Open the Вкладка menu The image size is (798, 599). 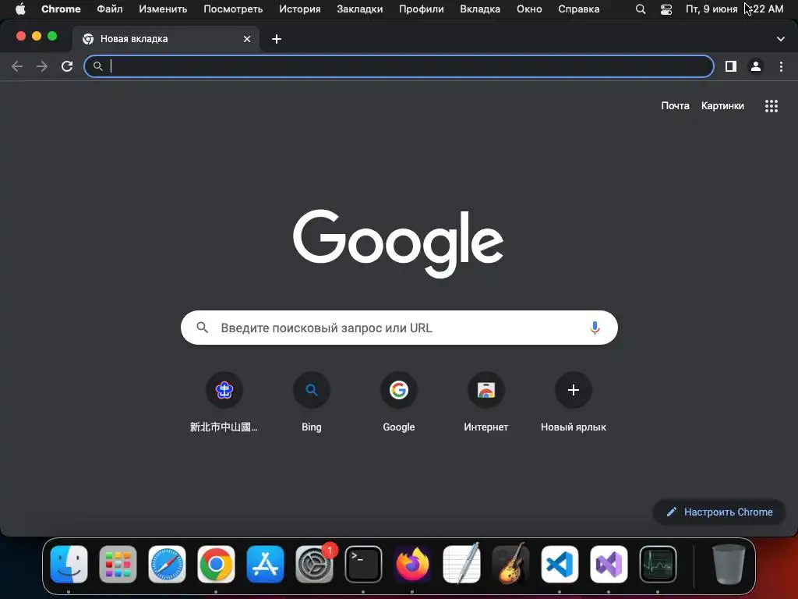[480, 9]
